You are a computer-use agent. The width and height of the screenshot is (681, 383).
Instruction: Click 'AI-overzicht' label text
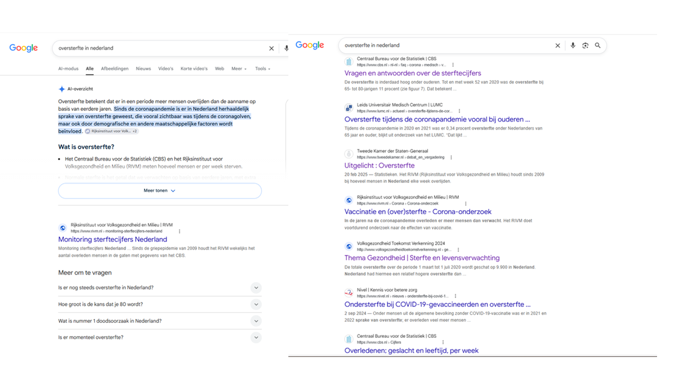tap(80, 89)
